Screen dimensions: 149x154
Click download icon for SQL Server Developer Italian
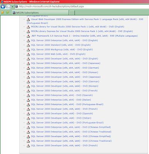[28, 118]
